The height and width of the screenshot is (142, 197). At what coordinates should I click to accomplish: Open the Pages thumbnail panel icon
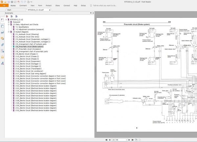pos(2,26)
